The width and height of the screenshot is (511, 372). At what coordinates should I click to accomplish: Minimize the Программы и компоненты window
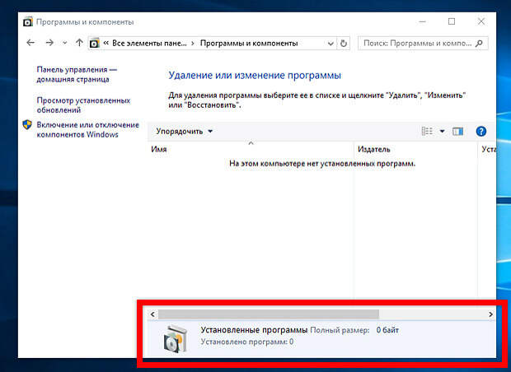(x=422, y=21)
